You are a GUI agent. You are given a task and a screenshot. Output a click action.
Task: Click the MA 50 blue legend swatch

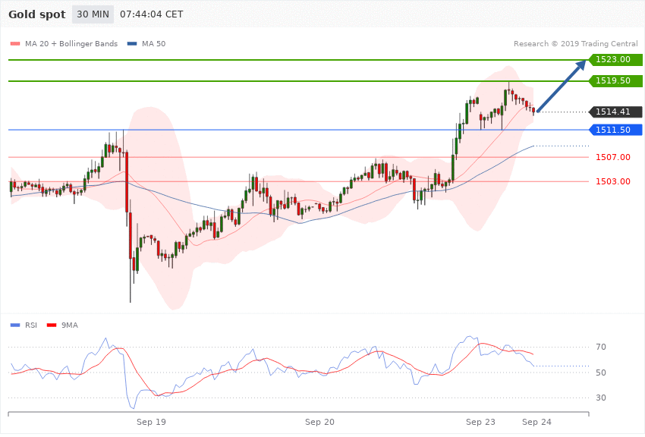(132, 43)
